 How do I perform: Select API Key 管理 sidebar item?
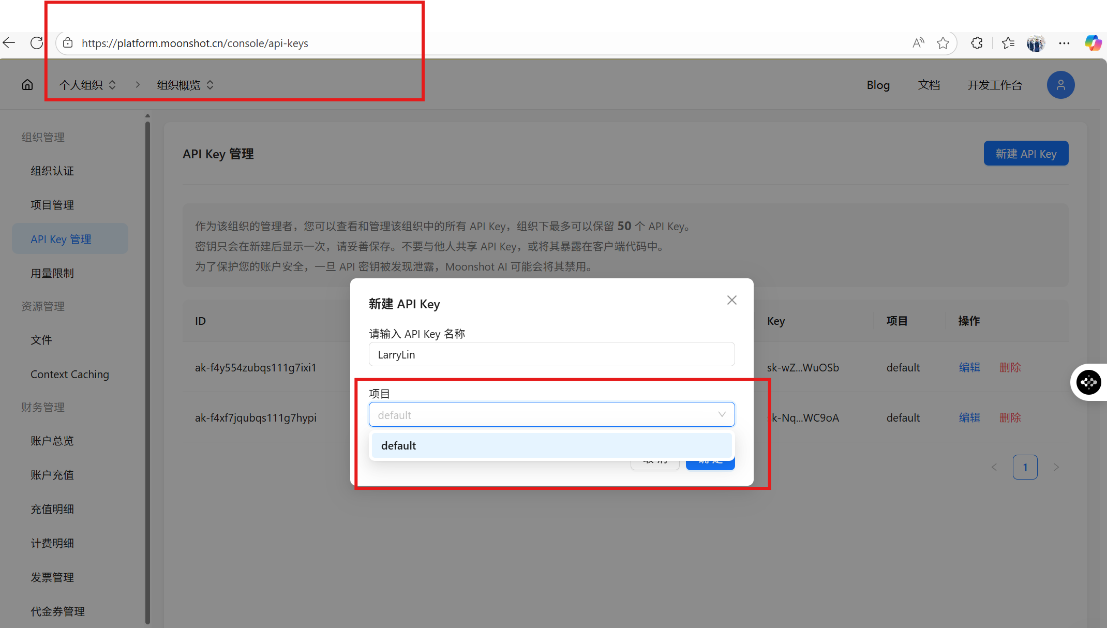pyautogui.click(x=70, y=239)
